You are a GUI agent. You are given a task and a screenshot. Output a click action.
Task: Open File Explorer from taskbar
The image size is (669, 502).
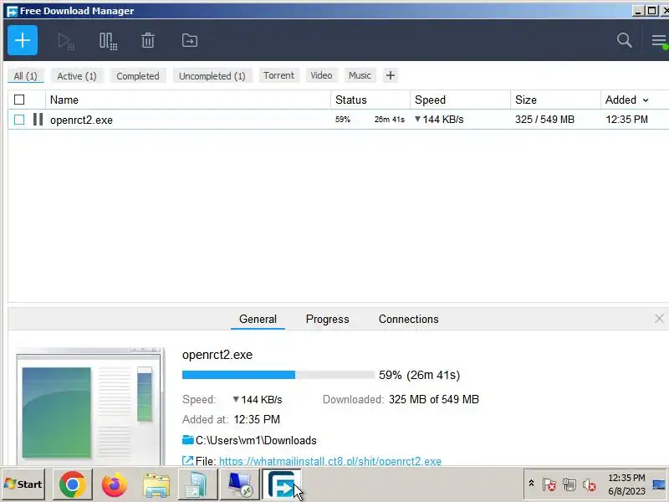click(x=156, y=484)
